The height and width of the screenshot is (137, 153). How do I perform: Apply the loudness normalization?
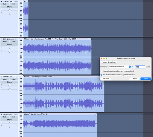[146, 79]
